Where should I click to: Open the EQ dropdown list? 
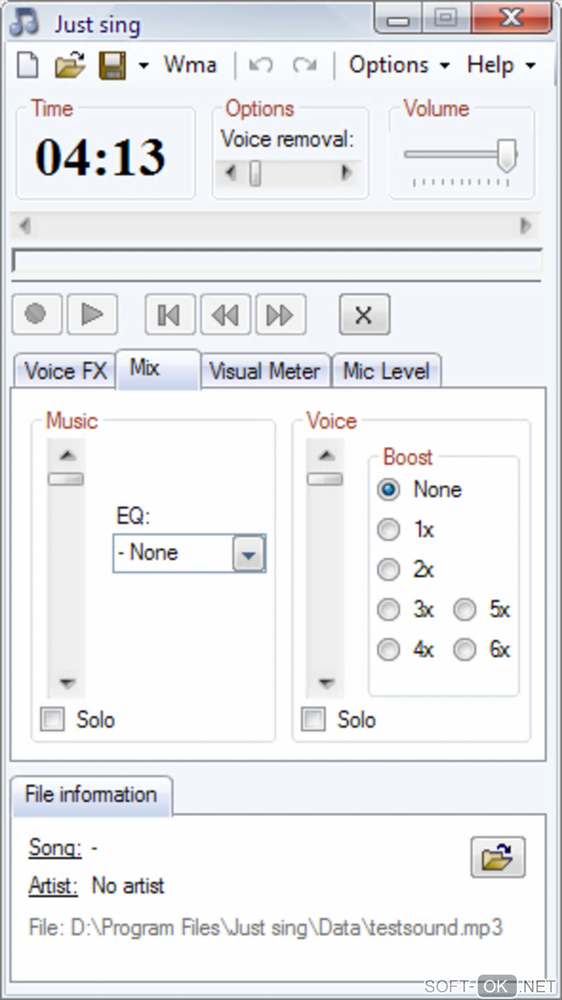pos(248,554)
